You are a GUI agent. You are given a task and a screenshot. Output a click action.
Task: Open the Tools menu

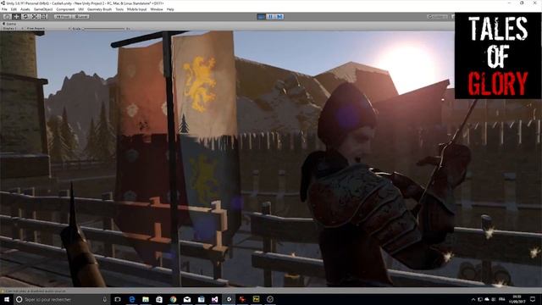119,9
